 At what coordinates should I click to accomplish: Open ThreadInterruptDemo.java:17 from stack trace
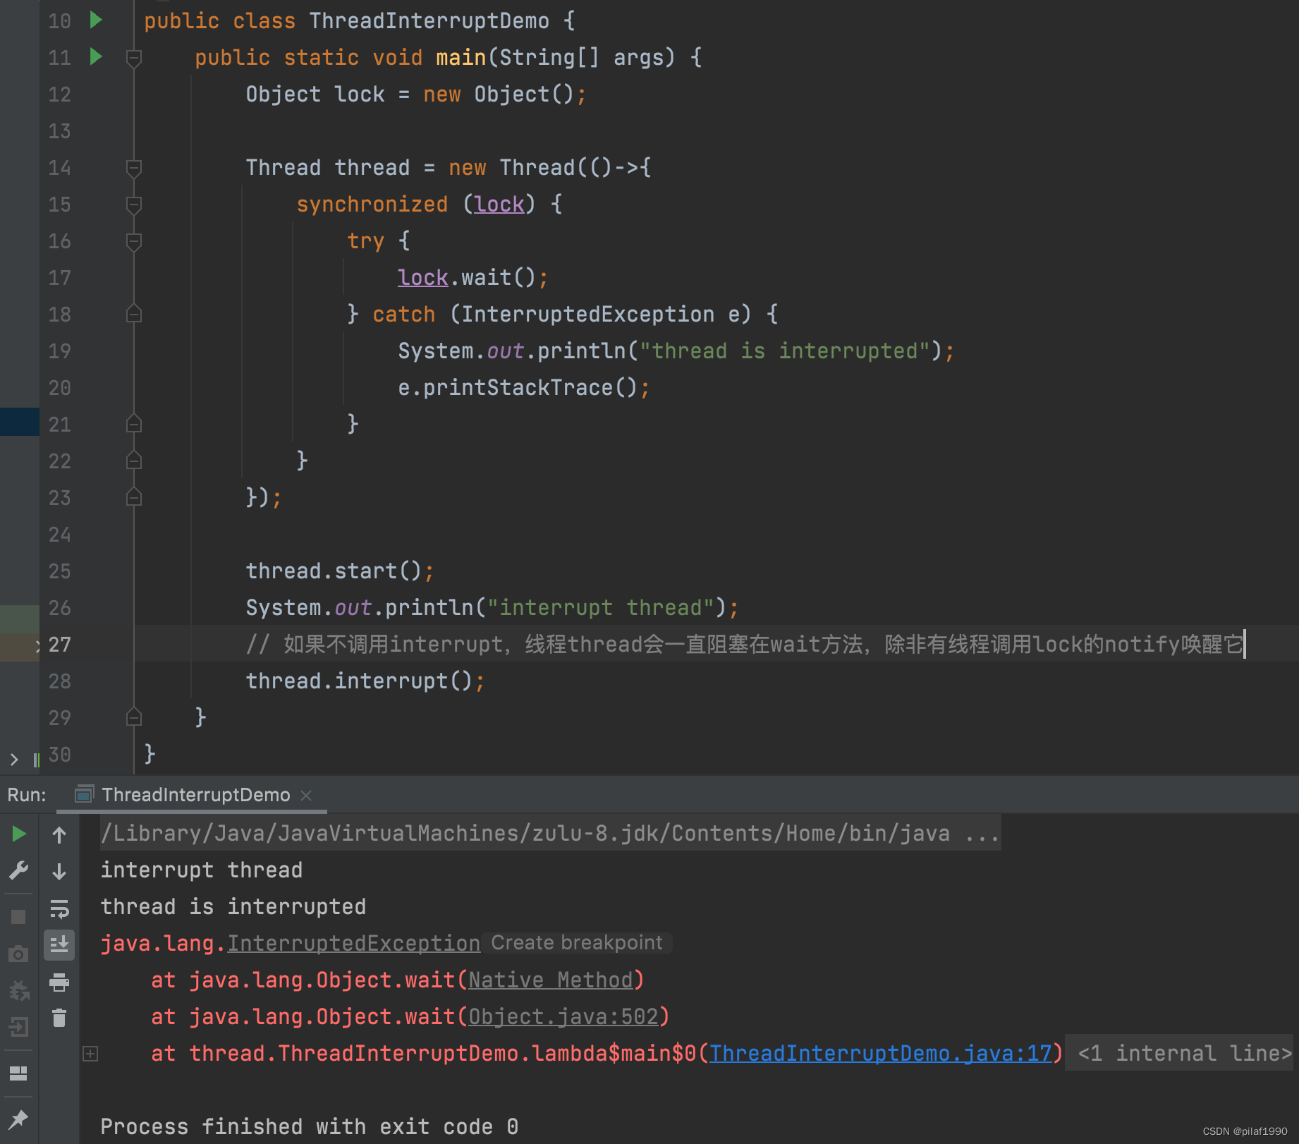(881, 1053)
